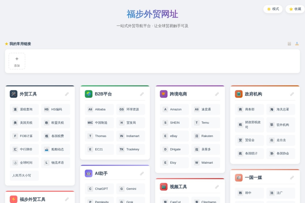This screenshot has width=305, height=203.
Task: Click the AI助手 robot icon
Action: click(x=89, y=173)
